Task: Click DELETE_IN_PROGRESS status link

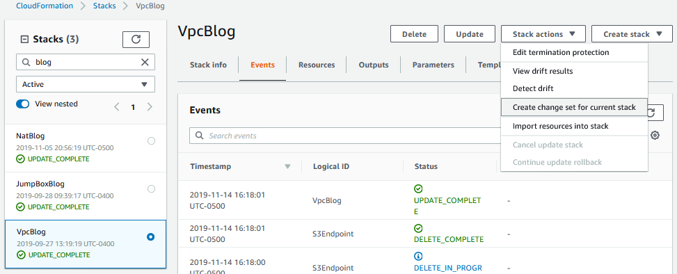Action: click(447, 268)
